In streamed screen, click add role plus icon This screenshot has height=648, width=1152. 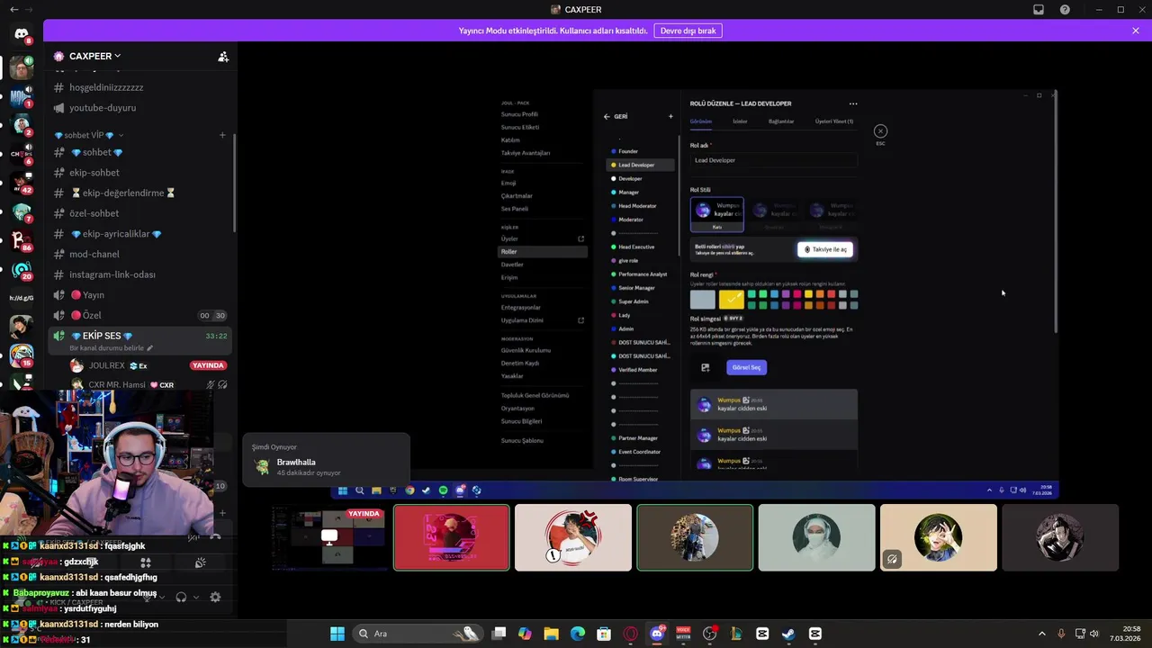click(x=670, y=116)
